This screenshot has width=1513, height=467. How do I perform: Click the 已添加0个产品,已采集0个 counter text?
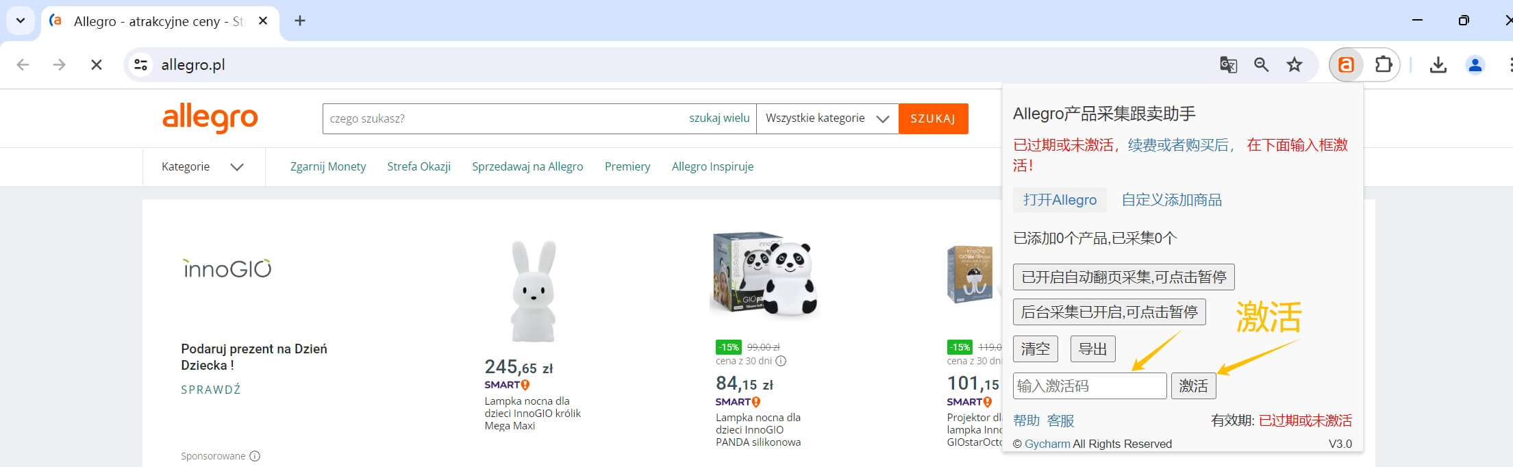1095,238
